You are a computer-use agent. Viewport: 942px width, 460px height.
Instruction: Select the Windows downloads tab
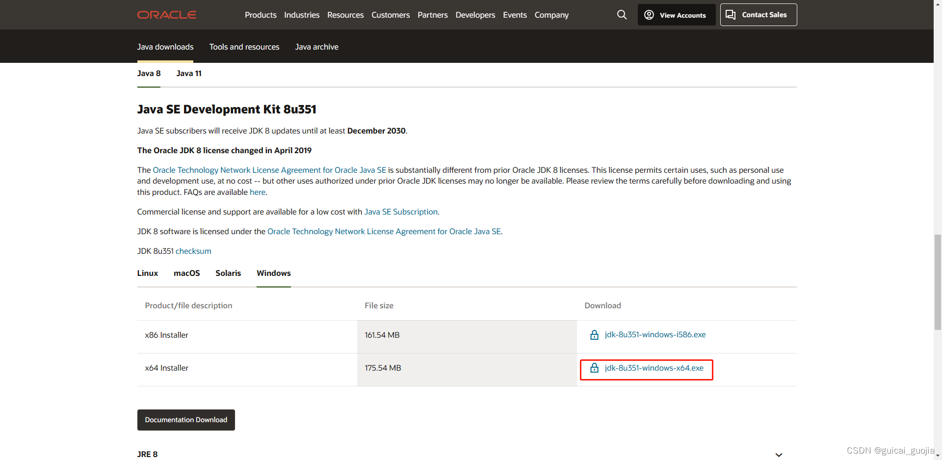click(274, 273)
